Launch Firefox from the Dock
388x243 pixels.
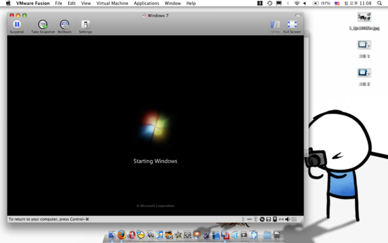click(x=122, y=234)
